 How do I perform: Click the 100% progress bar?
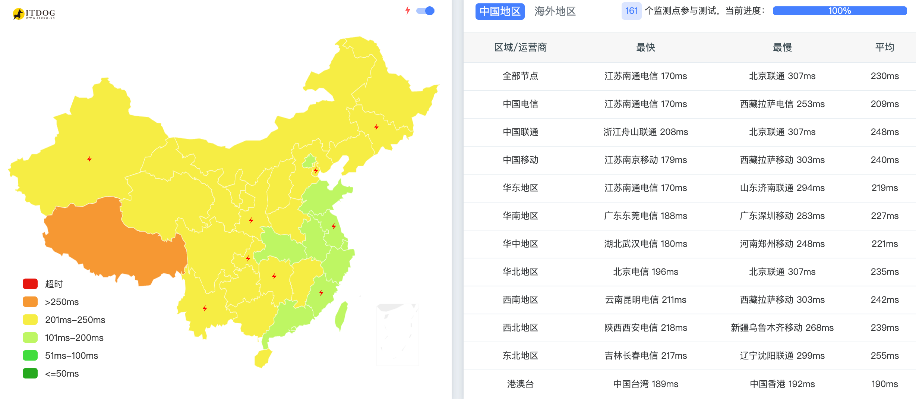pyautogui.click(x=839, y=11)
